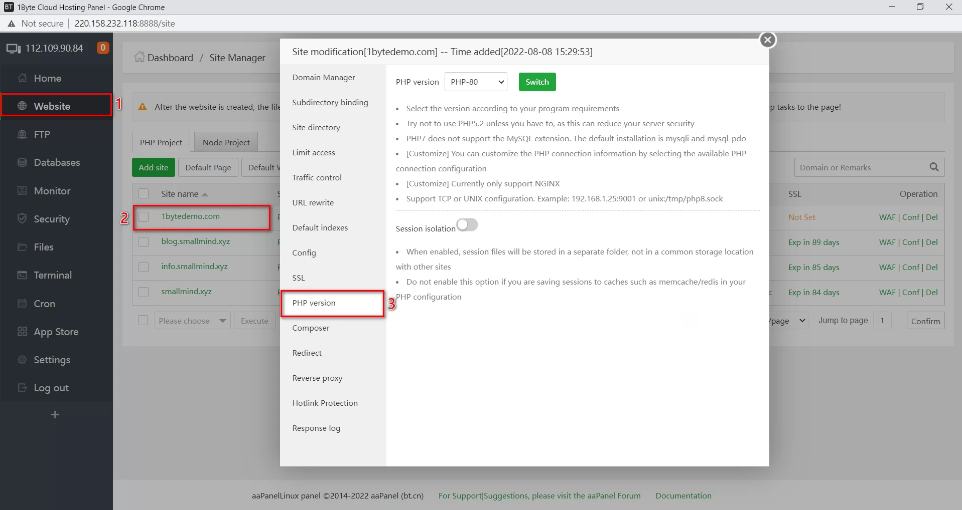Click the server monitor icon beside IP
962x510 pixels.
coord(14,49)
